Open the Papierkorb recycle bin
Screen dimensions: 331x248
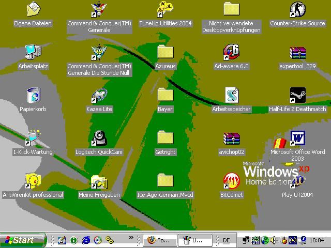point(33,95)
